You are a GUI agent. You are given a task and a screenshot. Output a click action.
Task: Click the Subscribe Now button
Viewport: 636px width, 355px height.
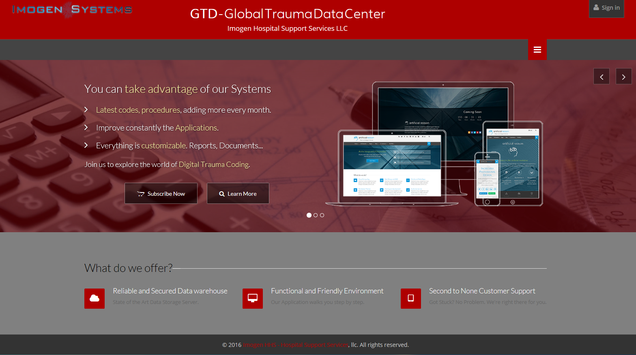pos(161,194)
